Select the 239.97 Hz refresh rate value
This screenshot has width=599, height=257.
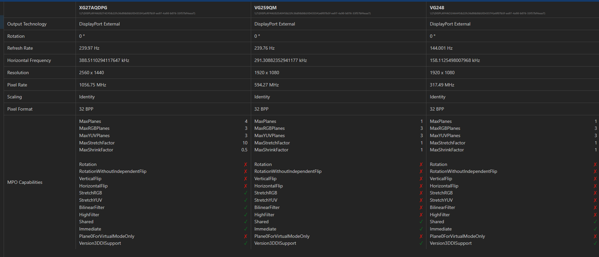(89, 48)
